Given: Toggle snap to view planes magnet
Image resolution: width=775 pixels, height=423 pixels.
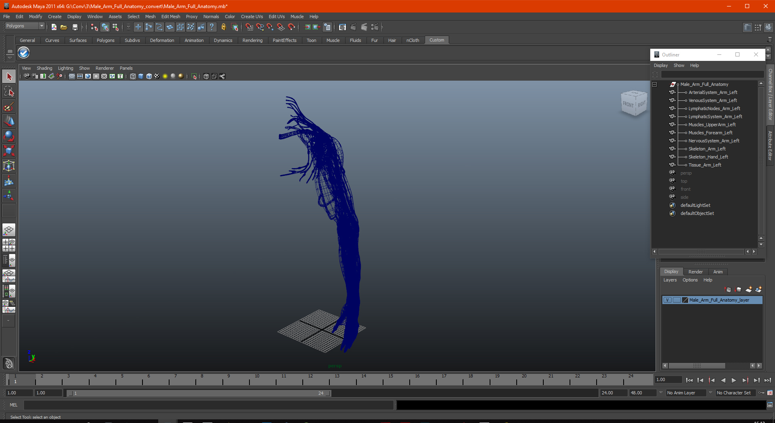Looking at the screenshot, I should [x=281, y=27].
